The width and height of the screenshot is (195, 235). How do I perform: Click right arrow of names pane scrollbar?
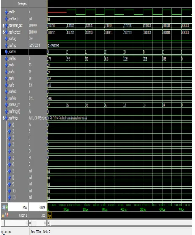(x=27, y=223)
